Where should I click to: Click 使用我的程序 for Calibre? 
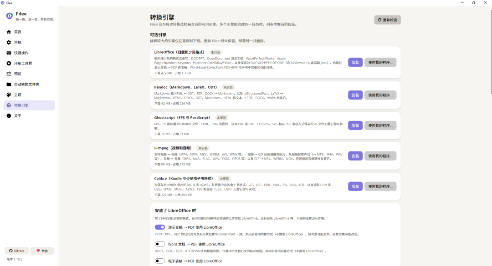coord(380,186)
